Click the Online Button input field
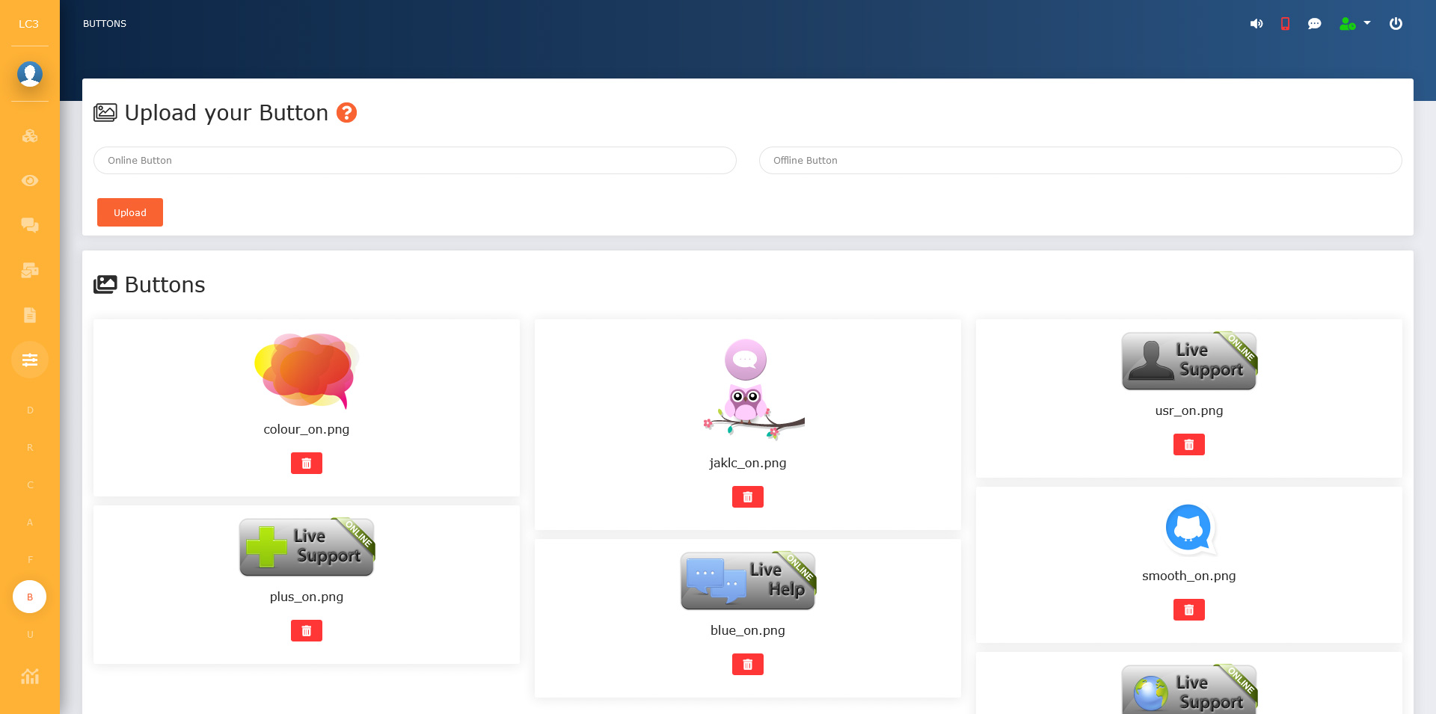 (x=414, y=161)
